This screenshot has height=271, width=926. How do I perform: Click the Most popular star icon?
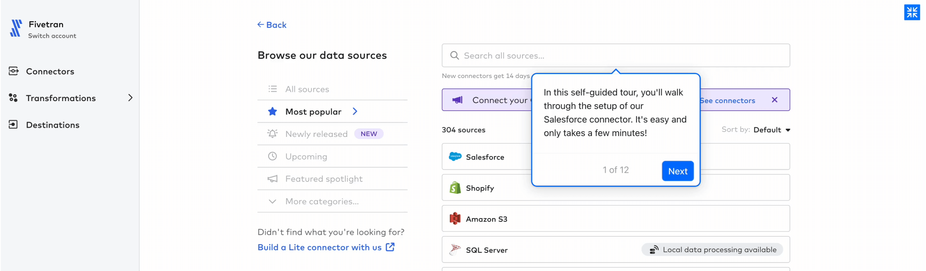coord(273,111)
